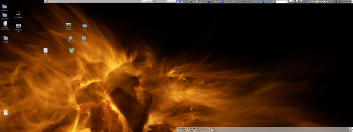Click the white text field in top panel
This screenshot has height=132, width=353.
tap(281, 2)
